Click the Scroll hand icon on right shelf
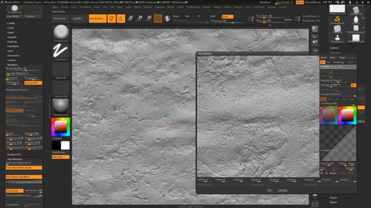The height and width of the screenshot is (208, 371). (x=315, y=43)
